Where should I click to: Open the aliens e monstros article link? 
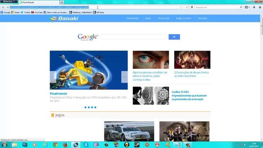pos(150,76)
